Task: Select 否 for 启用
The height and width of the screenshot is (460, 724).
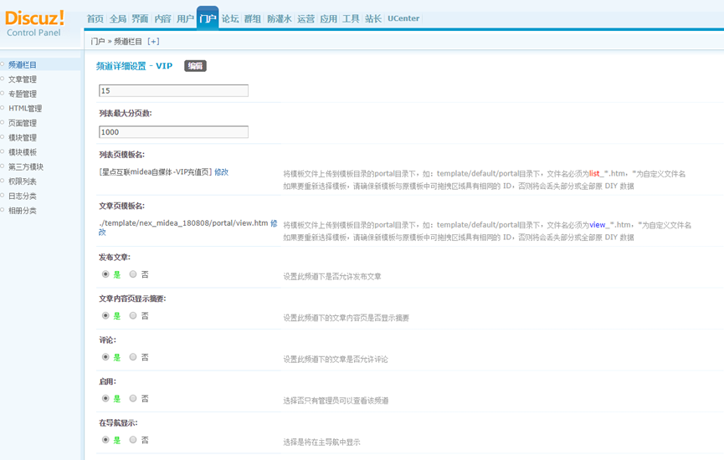Action: point(133,398)
